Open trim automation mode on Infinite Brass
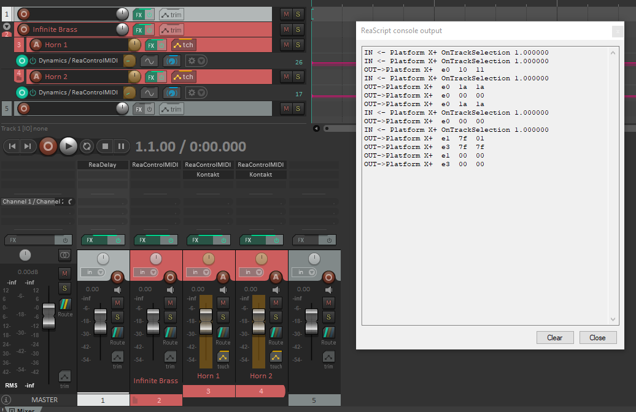Image resolution: width=636 pixels, height=412 pixels. click(171, 31)
